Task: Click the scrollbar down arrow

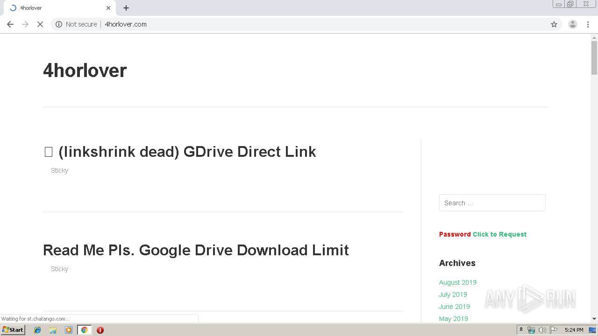Action: 594,319
